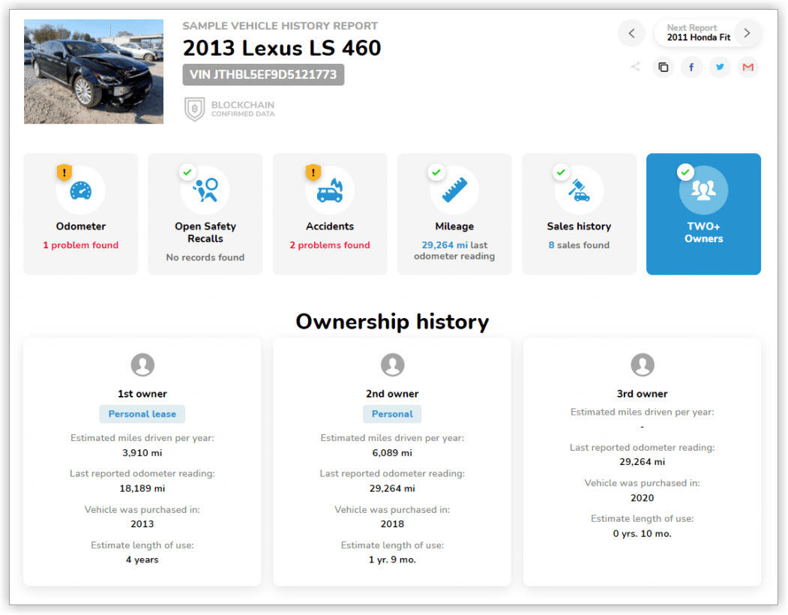The width and height of the screenshot is (788, 615).
Task: Click the TWO+ Owners people icon
Action: (x=703, y=190)
